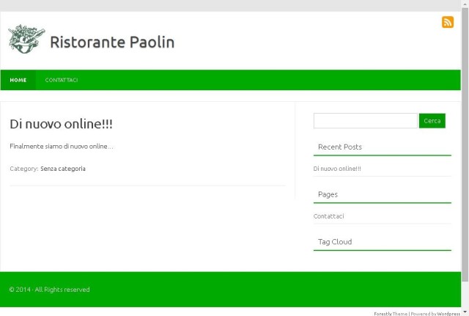The image size is (469, 316).
Task: Open the orange RSS feed icon
Action: pos(448,22)
